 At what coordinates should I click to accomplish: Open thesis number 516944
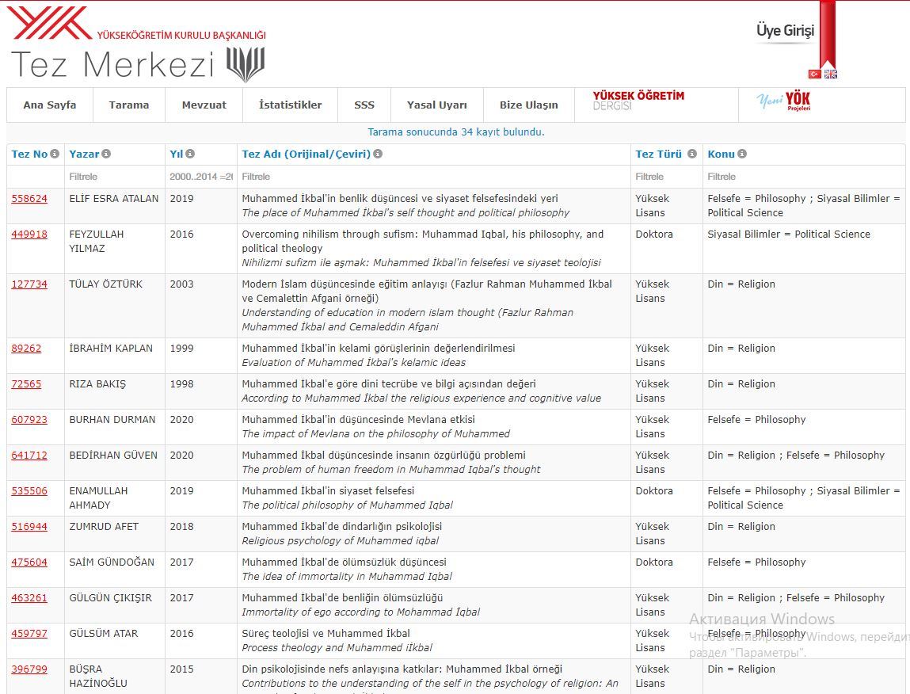(29, 527)
